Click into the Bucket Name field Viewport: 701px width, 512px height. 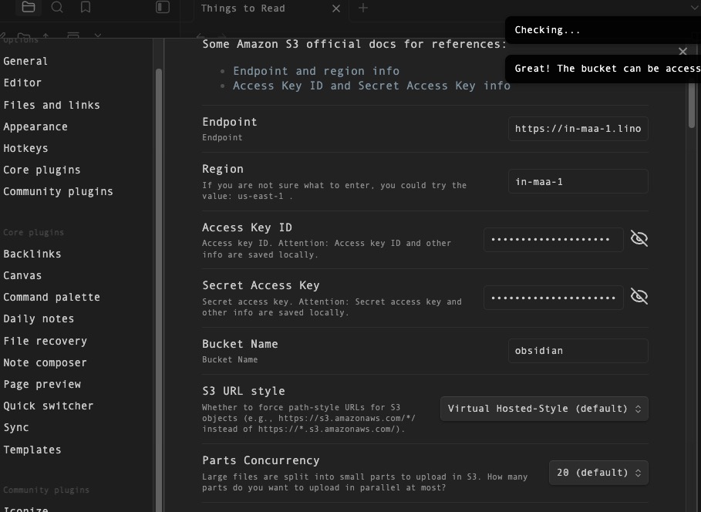578,351
